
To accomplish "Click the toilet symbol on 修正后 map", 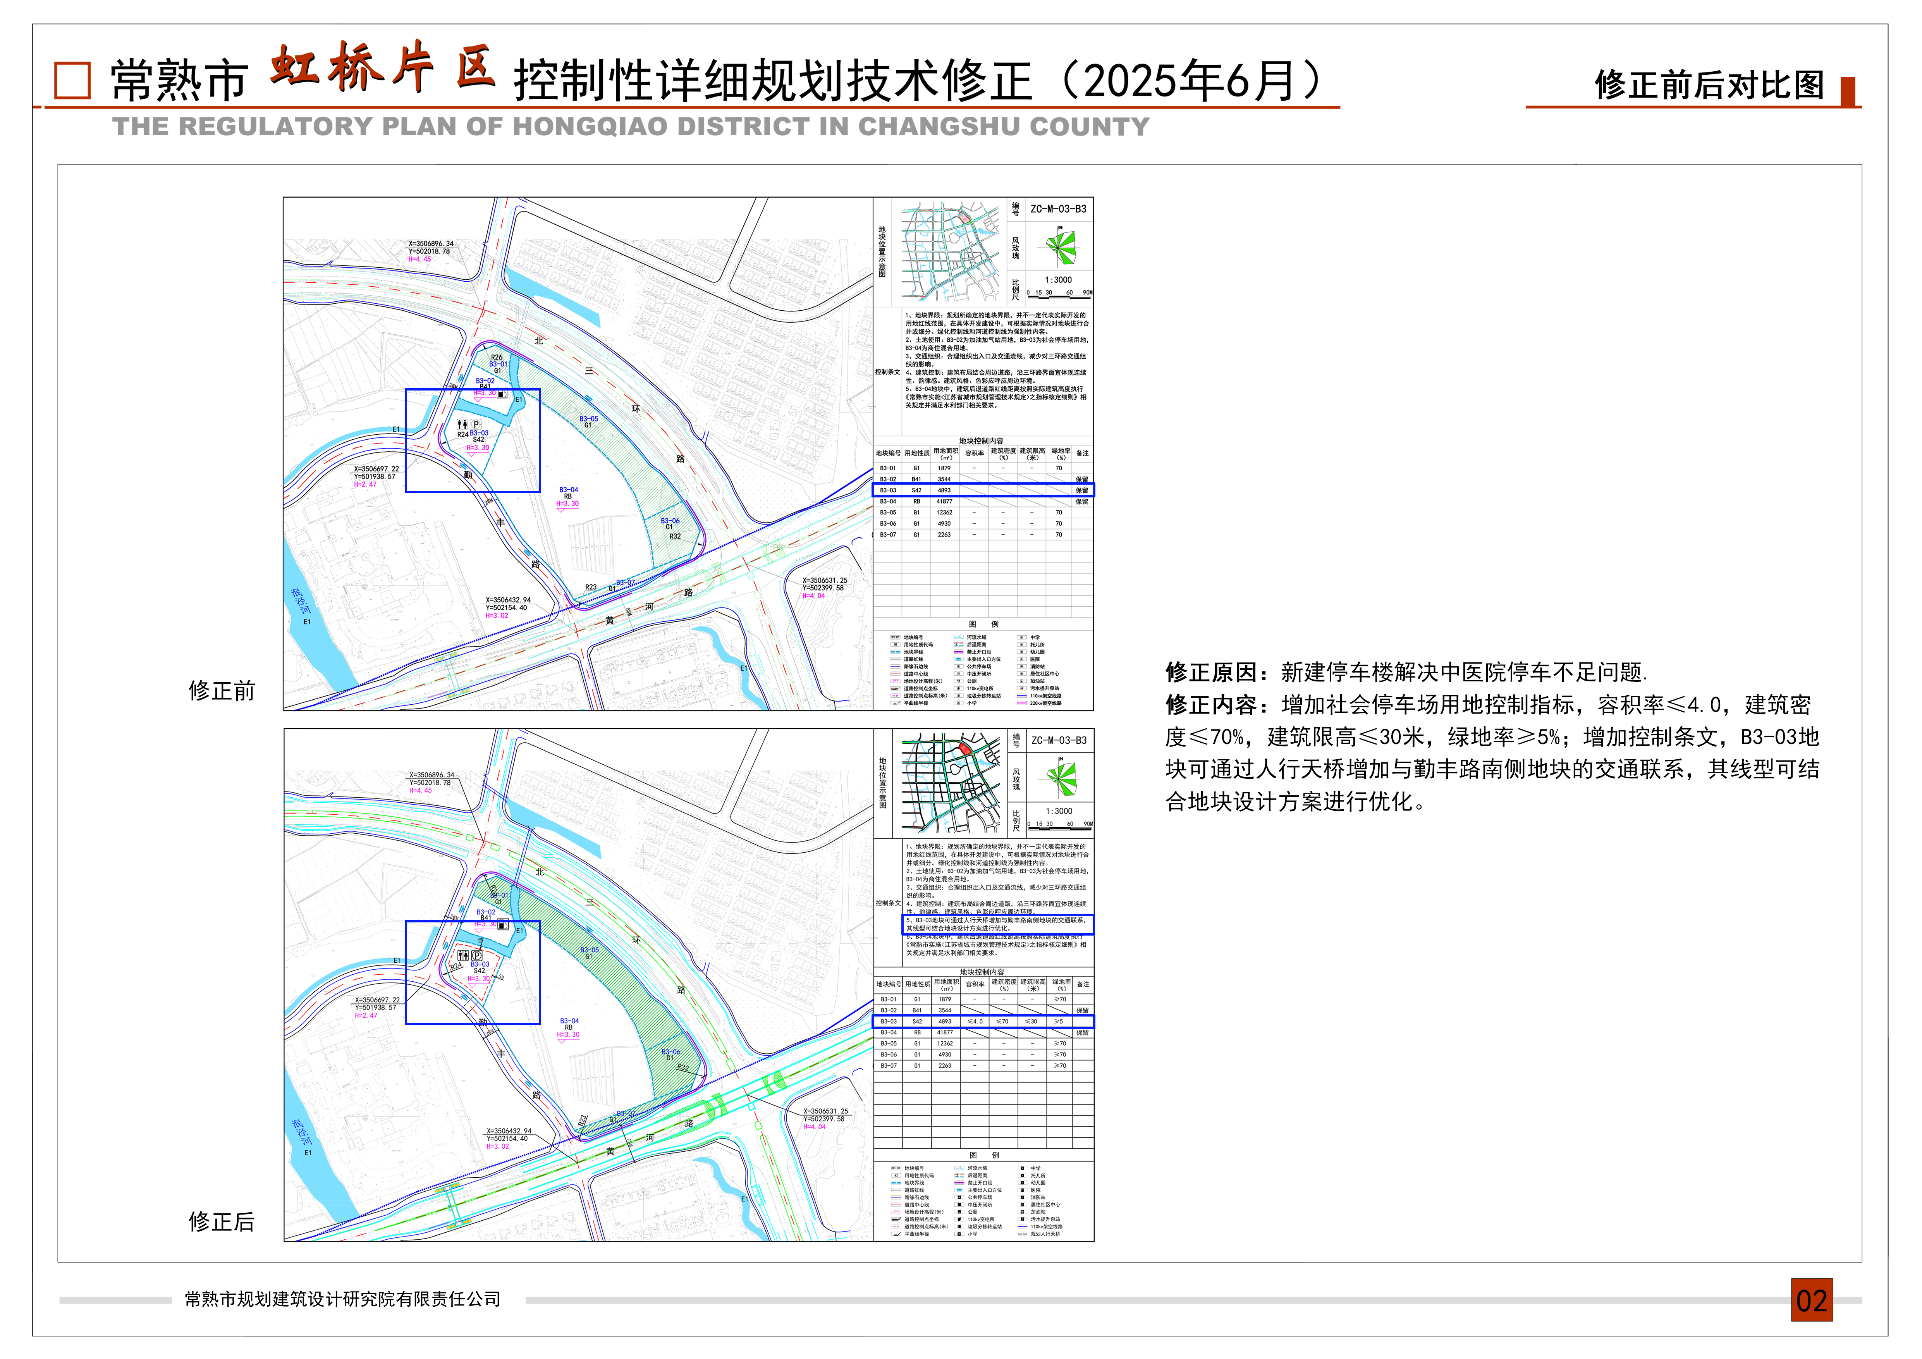I will pos(463,955).
